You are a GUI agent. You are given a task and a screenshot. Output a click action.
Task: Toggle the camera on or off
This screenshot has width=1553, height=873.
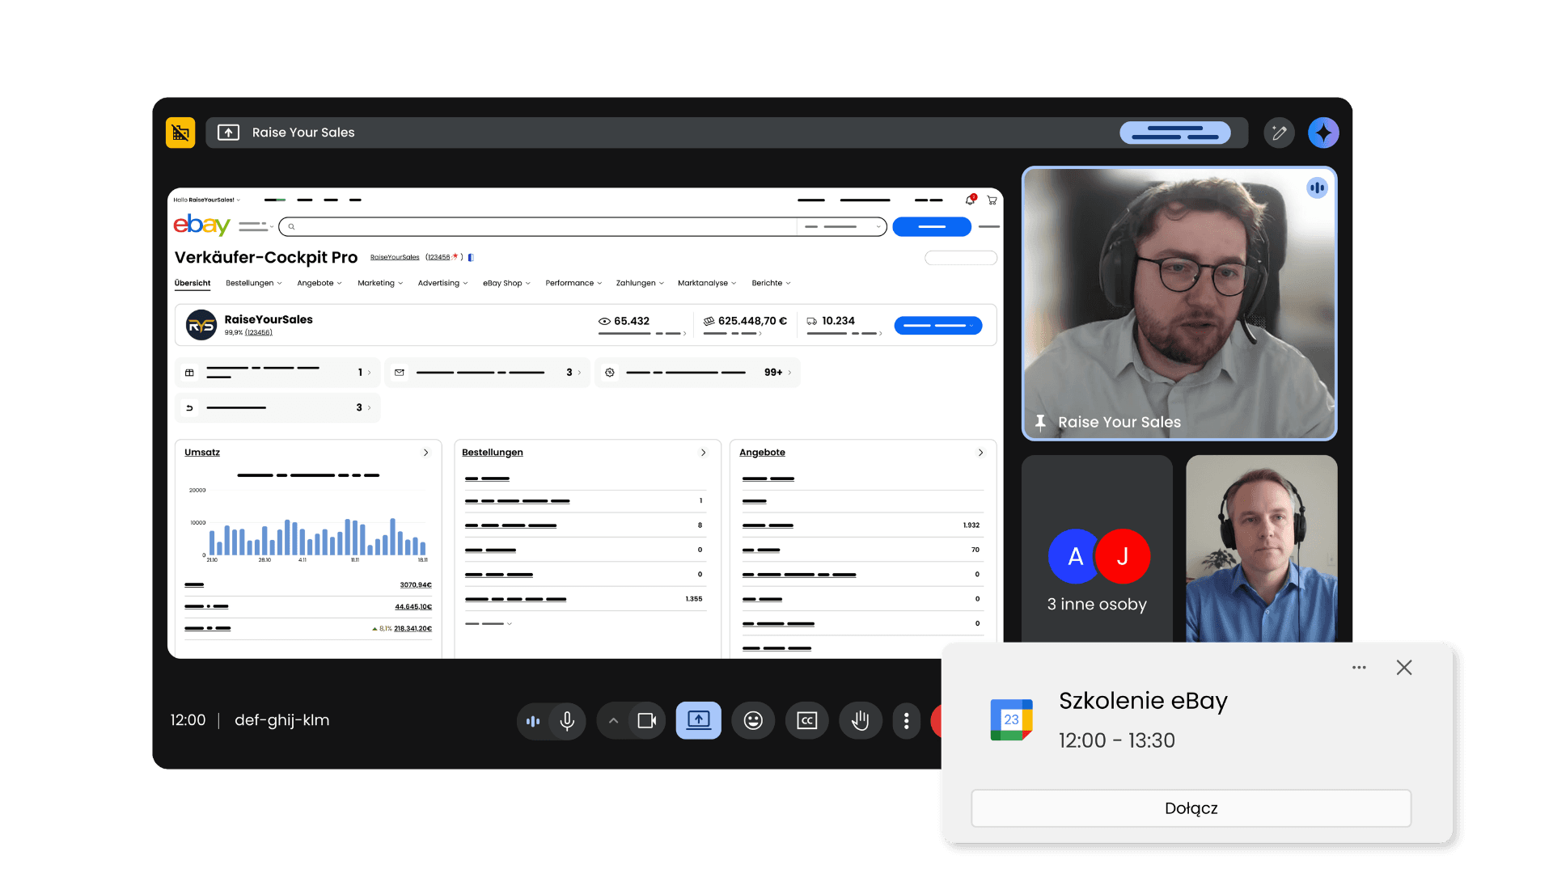point(647,721)
